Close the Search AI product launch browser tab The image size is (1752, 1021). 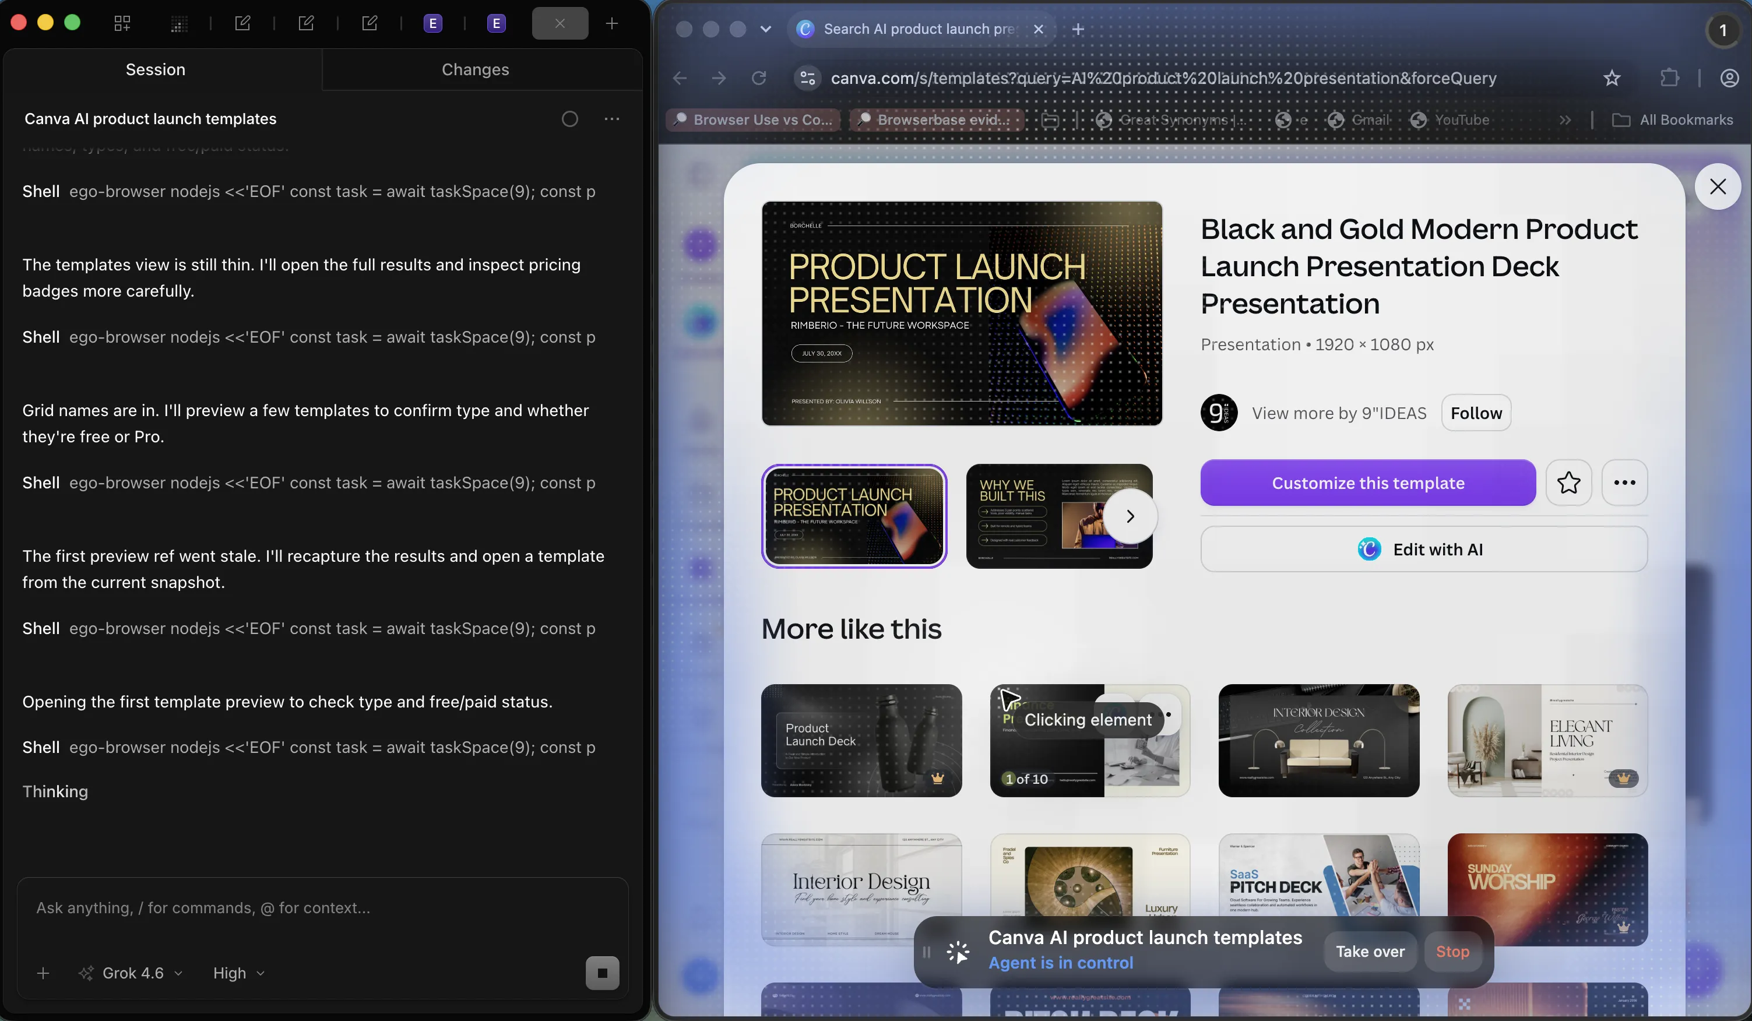[x=1039, y=29]
